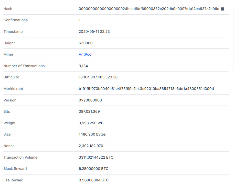Image resolution: width=234 pixels, height=185 pixels.
Task: Click the Miner label
Action: tap(8, 54)
